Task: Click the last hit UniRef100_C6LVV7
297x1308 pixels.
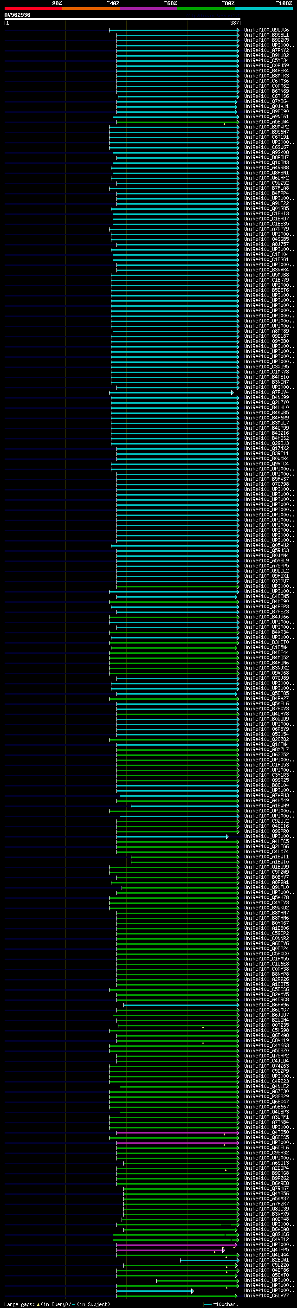Action: [266, 1296]
